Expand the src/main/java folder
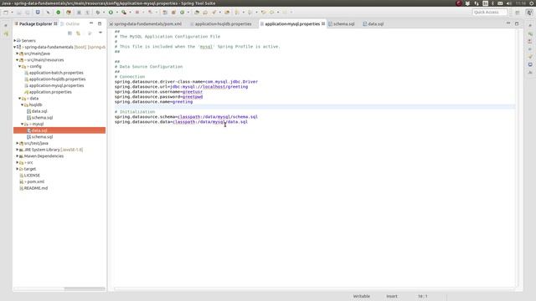The height and width of the screenshot is (301, 536). click(17, 54)
